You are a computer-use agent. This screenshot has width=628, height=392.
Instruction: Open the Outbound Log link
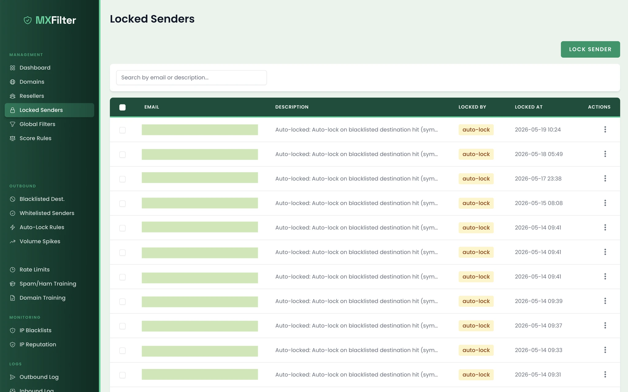[x=49, y=377]
